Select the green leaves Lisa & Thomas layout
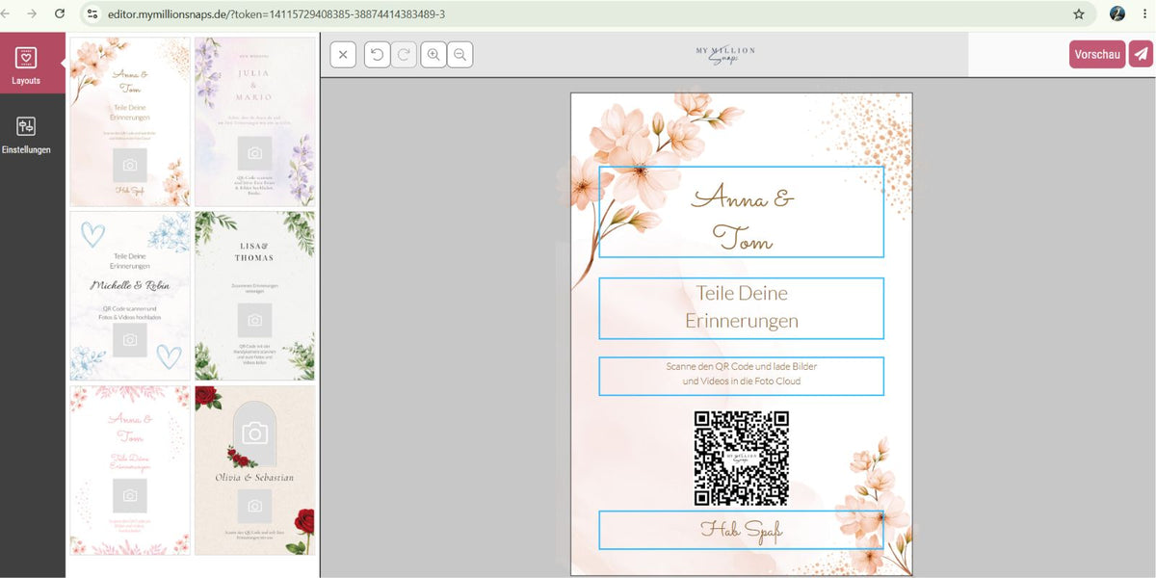Viewport: 1156px width, 578px height. 254,296
